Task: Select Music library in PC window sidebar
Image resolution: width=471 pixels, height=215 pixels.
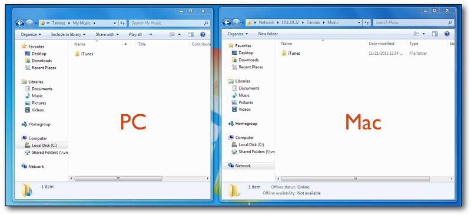Action: click(x=34, y=96)
